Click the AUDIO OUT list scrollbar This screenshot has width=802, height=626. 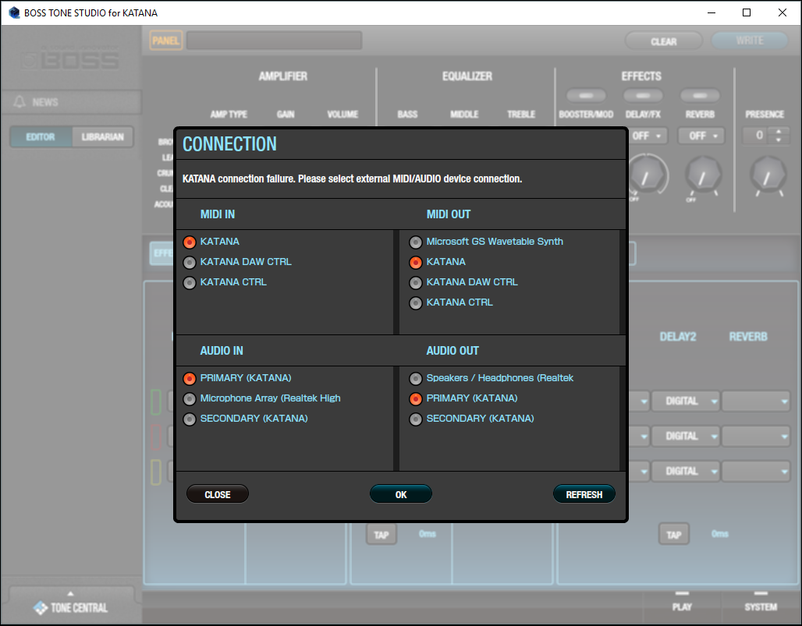[623, 419]
